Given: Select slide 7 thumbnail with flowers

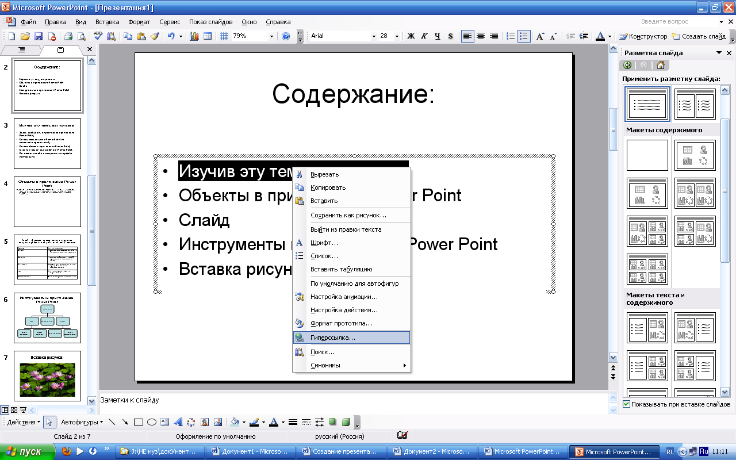Looking at the screenshot, I should pyautogui.click(x=47, y=376).
